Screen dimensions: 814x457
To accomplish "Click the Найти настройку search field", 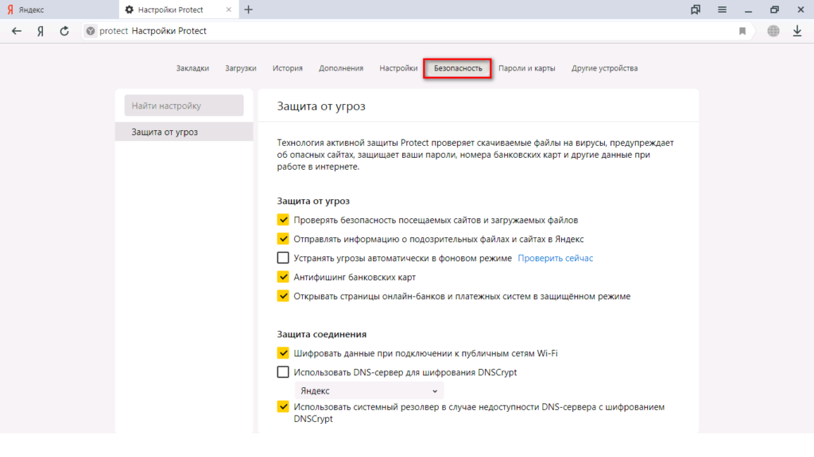I will pyautogui.click(x=184, y=106).
